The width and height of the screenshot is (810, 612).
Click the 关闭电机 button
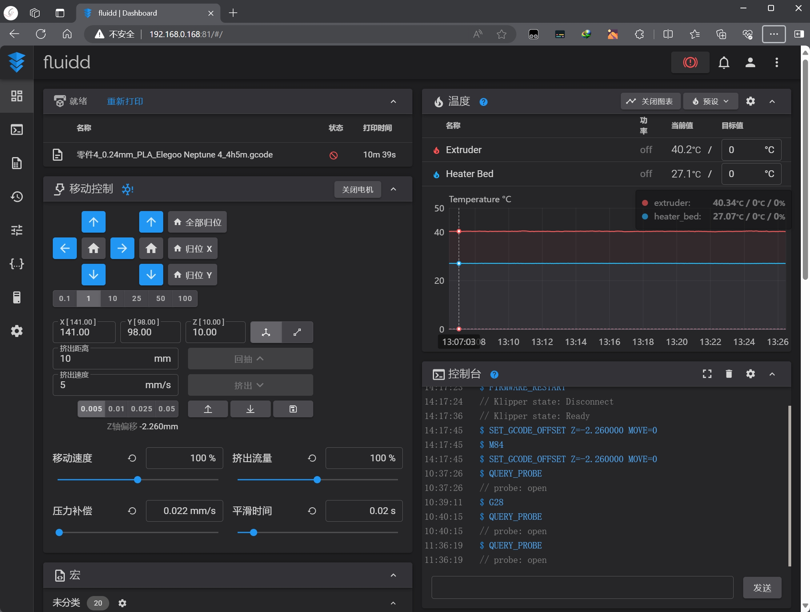pyautogui.click(x=357, y=189)
